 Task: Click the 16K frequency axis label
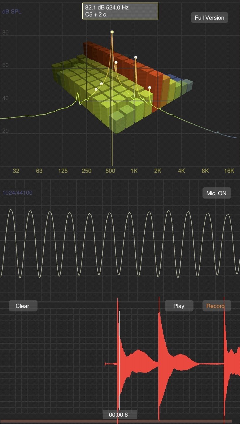point(229,171)
